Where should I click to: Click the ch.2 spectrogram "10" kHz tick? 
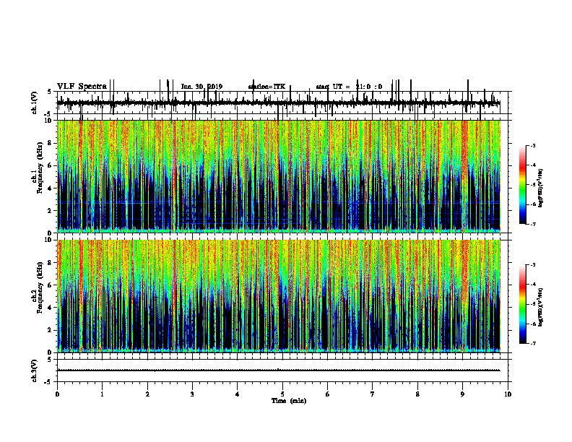click(x=49, y=240)
